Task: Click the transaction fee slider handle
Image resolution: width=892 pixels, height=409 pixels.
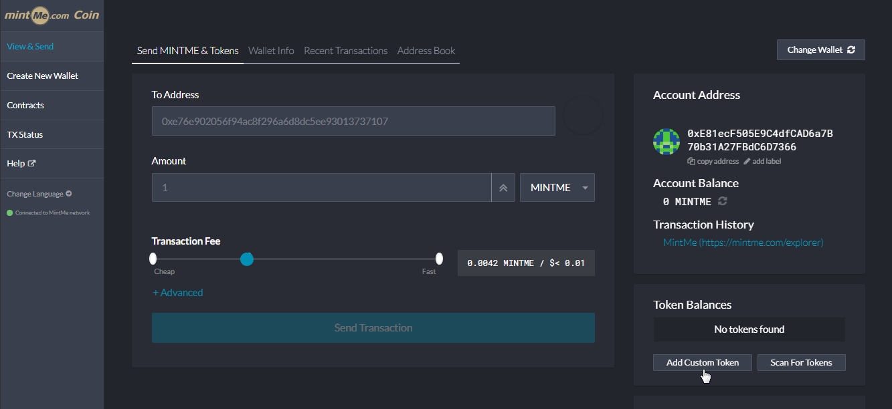Action: point(247,259)
